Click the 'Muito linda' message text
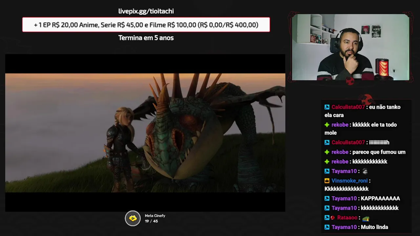 click(x=374, y=227)
